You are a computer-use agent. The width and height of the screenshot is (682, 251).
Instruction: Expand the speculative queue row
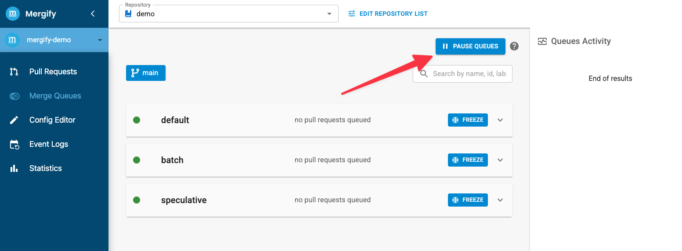[500, 200]
